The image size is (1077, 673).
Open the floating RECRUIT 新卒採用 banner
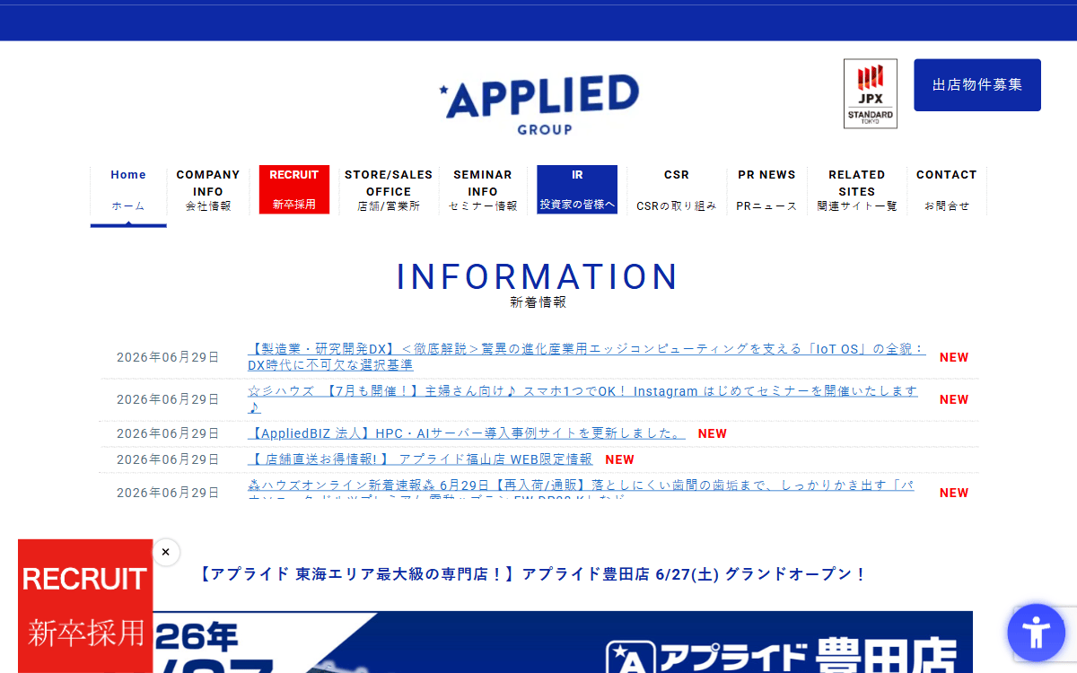pyautogui.click(x=85, y=606)
